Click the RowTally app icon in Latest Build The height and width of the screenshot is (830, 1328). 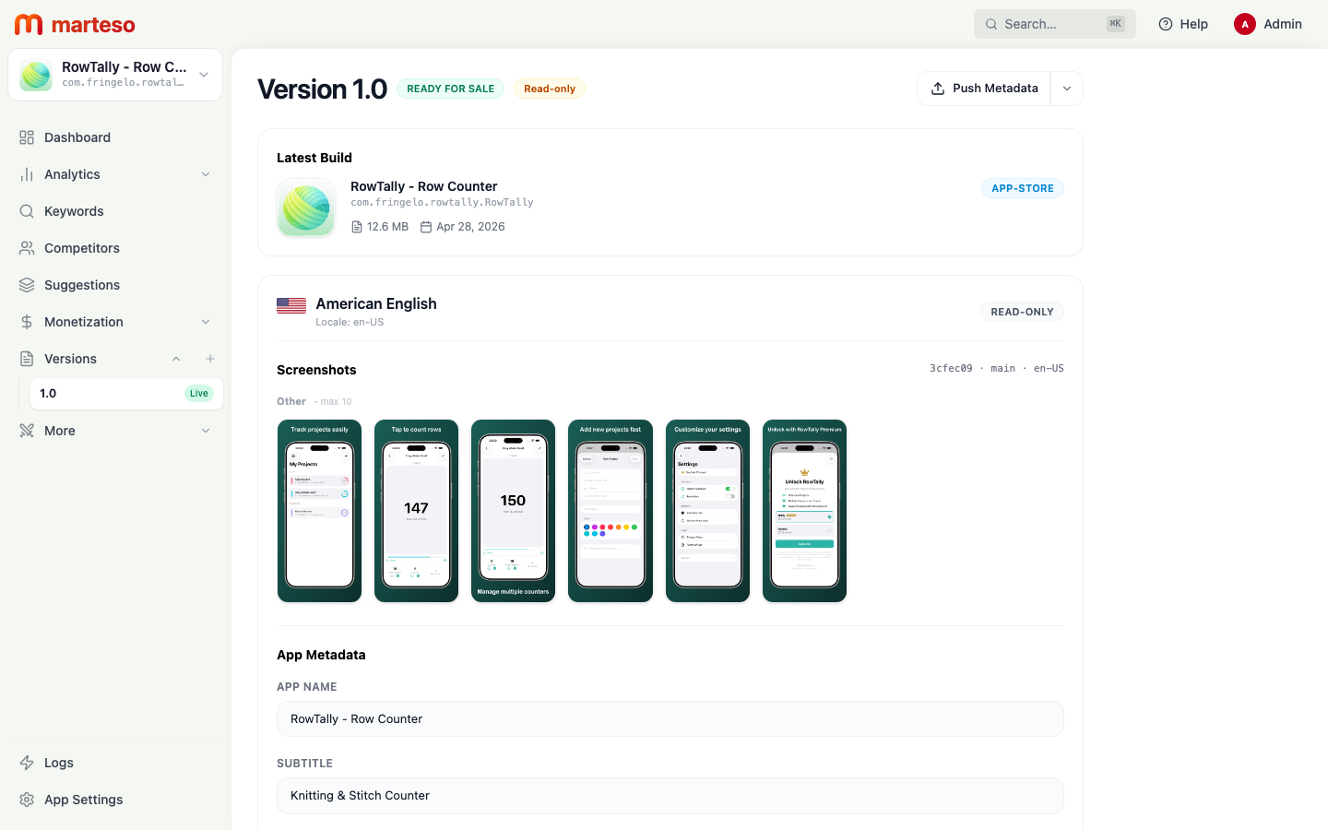pos(306,207)
